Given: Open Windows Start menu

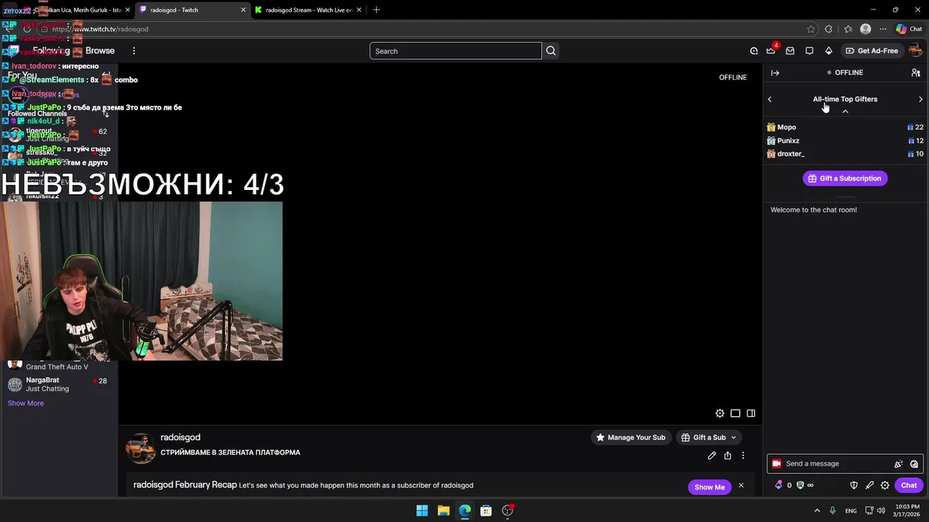Looking at the screenshot, I should click(422, 510).
